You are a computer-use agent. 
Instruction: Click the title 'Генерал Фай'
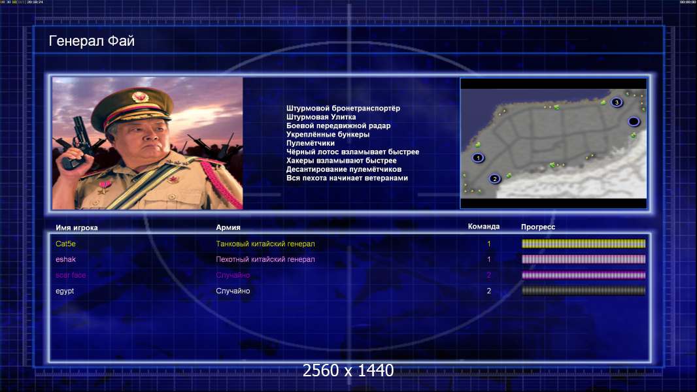pos(92,41)
